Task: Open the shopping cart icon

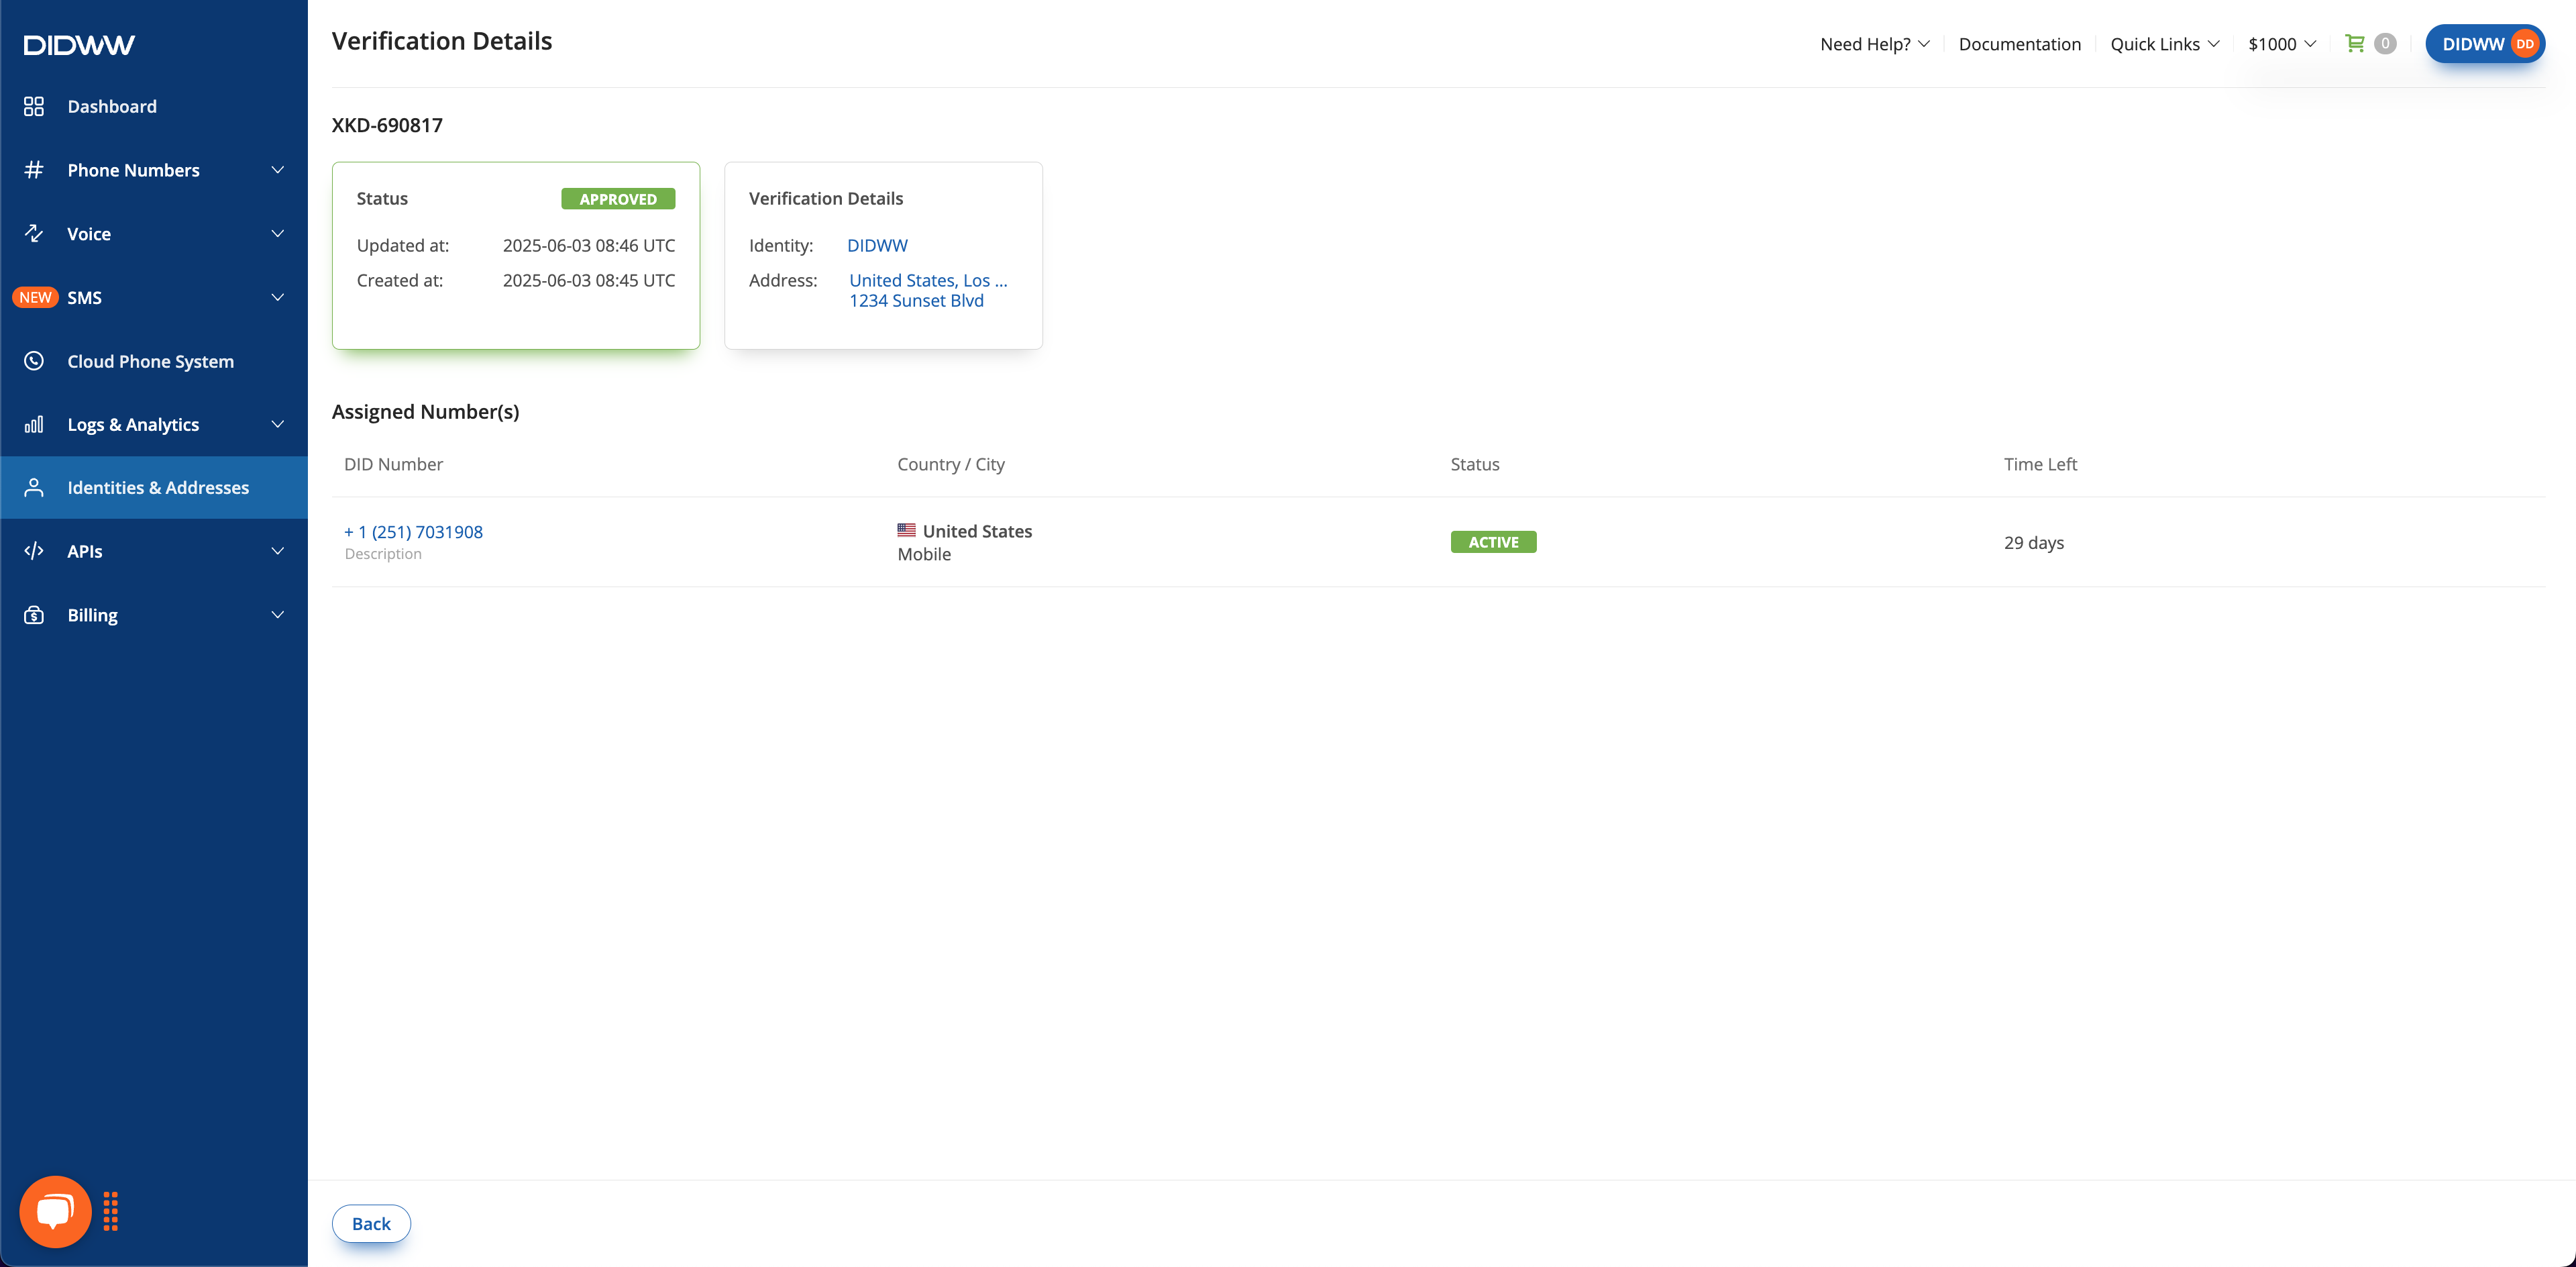Action: (2355, 43)
